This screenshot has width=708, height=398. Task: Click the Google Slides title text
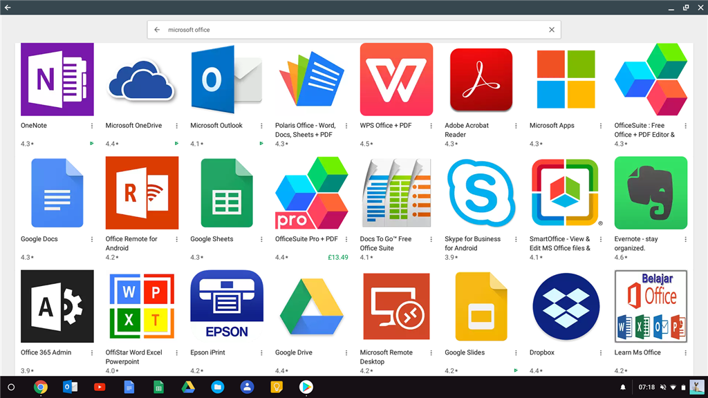click(x=465, y=352)
